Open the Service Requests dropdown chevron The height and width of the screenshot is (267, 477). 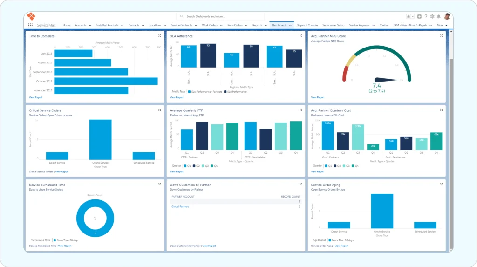373,26
